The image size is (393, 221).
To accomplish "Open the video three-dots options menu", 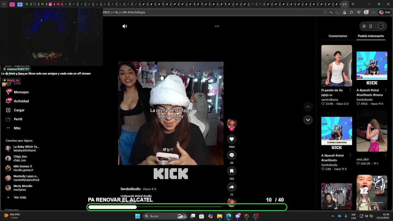I will tap(217, 26).
